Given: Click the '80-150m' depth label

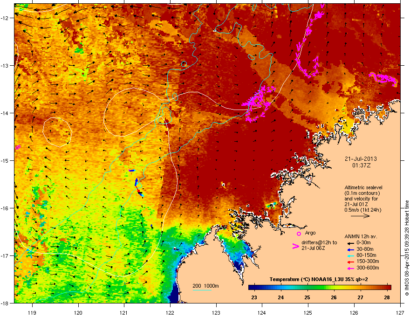Looking at the screenshot, I should point(366,255).
